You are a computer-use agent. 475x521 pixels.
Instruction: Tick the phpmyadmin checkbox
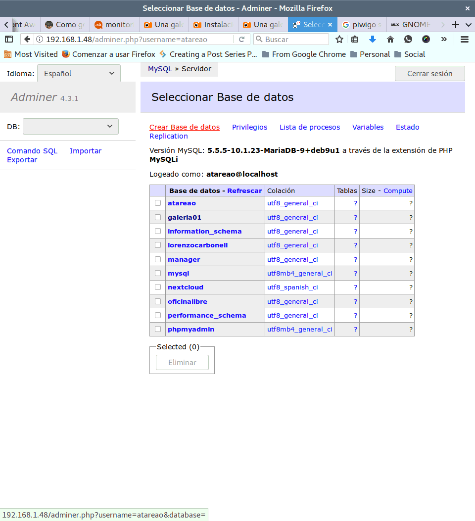(158, 329)
